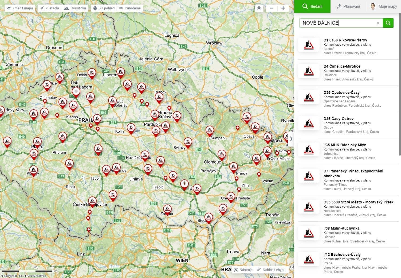Click the roadwork marker at Kolín
401x278 pixels.
(x=131, y=128)
